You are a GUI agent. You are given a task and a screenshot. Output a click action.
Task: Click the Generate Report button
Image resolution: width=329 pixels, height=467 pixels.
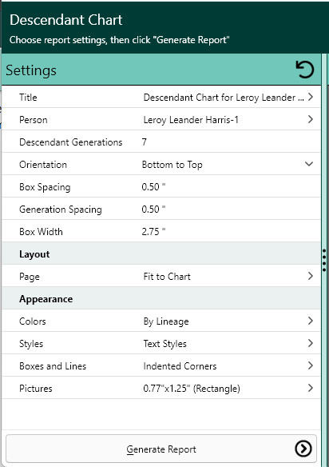click(161, 449)
